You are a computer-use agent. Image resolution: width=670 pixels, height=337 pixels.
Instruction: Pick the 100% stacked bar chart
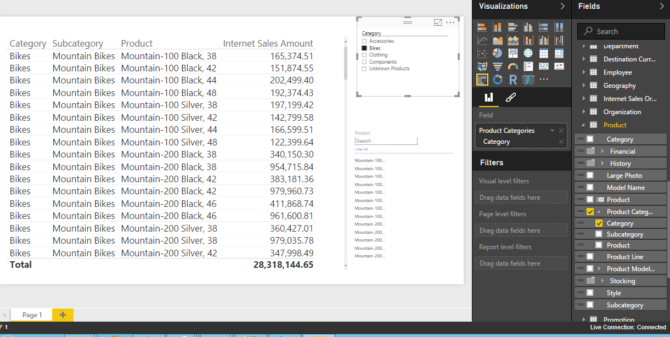(x=544, y=27)
